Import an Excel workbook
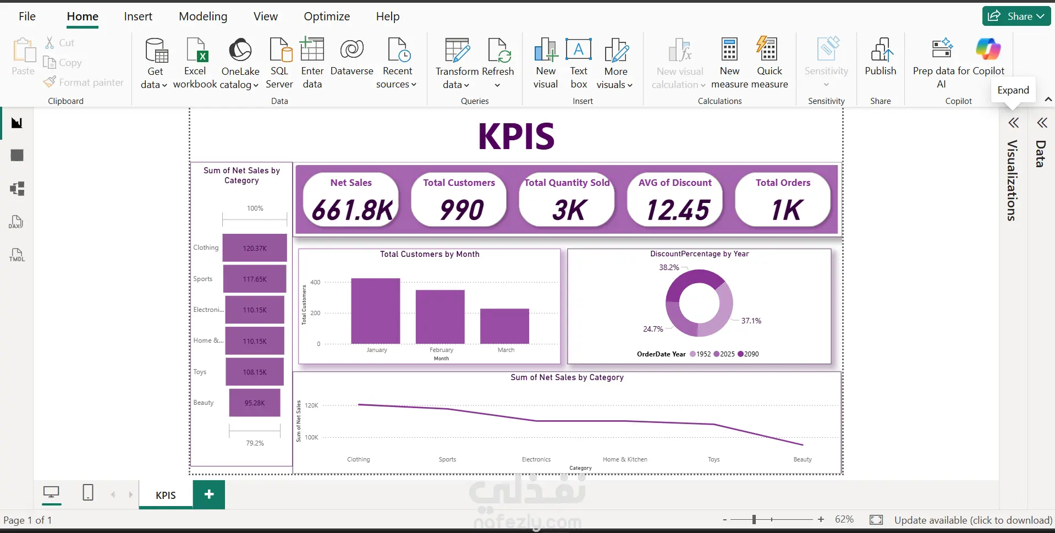1055x533 pixels. tap(195, 63)
